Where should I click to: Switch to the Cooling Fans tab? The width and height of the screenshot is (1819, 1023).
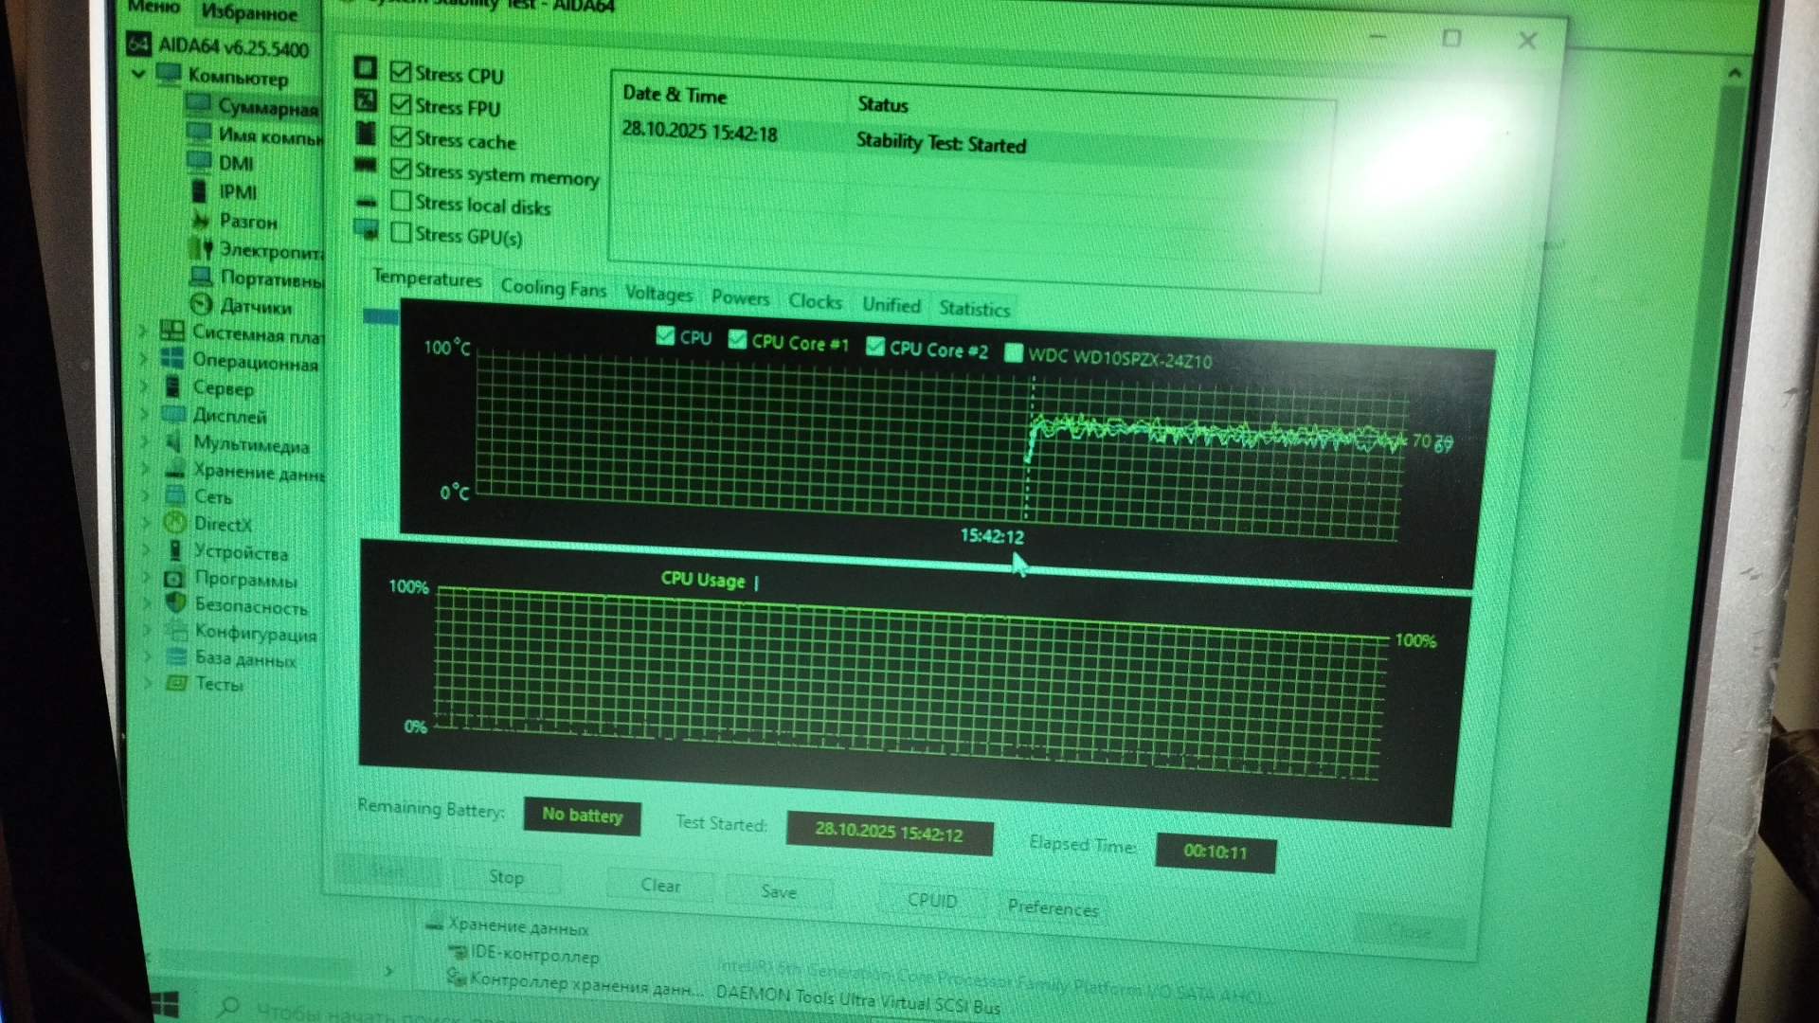pos(553,288)
